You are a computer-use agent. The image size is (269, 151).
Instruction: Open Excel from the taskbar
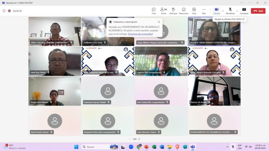tap(154, 147)
